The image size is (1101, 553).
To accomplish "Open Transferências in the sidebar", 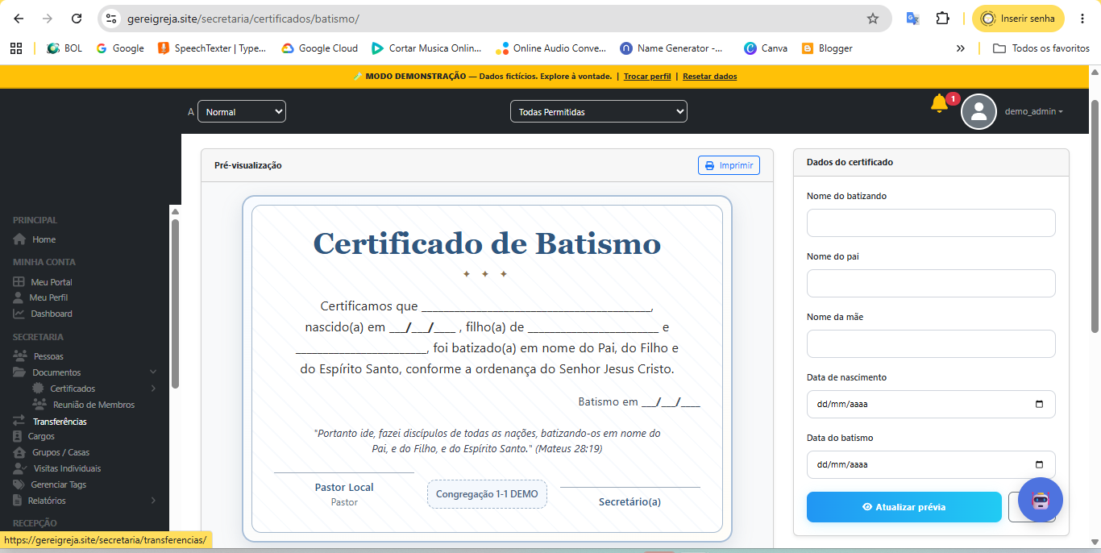I will [x=50, y=422].
